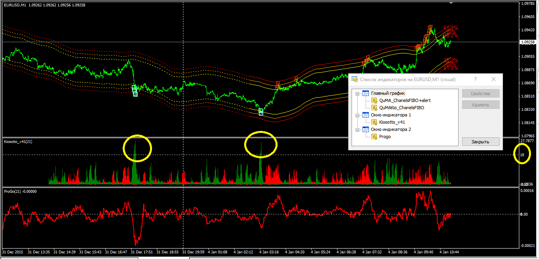Screen dimensions: 539x259
Task: Click the indicator list dialog title icon
Action: 354,79
